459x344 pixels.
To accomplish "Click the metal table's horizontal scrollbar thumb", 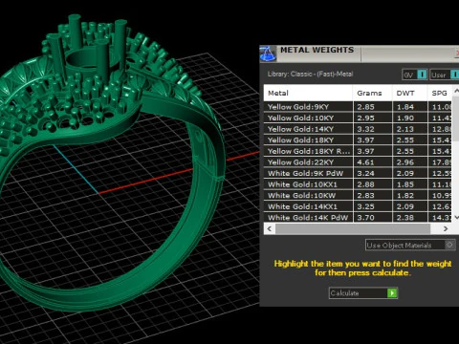I will point(353,228).
